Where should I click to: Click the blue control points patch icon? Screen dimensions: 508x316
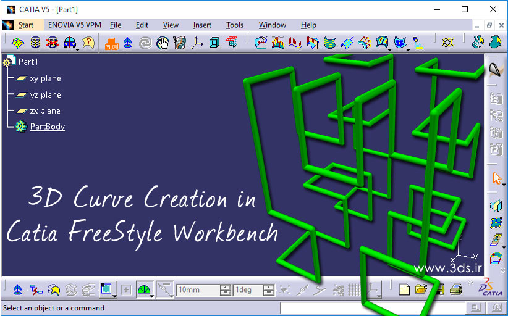(496, 223)
